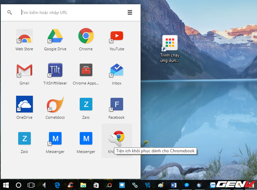Click the magnifier search icon in launcher

pos(10,12)
